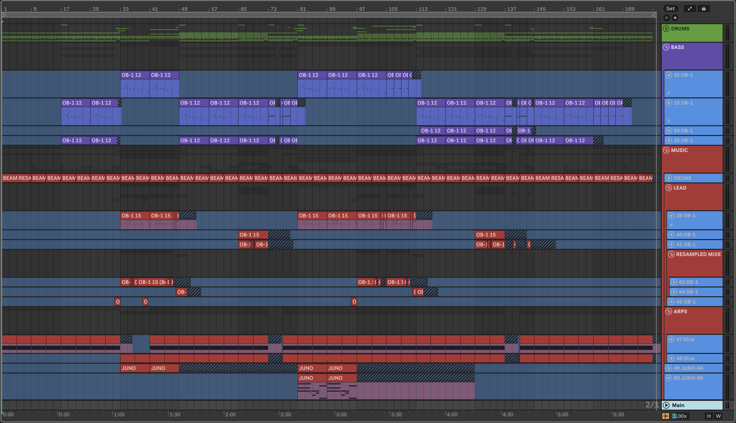This screenshot has width=736, height=423.
Task: Click the 34 OB-1 track play icon
Action: coord(669,131)
